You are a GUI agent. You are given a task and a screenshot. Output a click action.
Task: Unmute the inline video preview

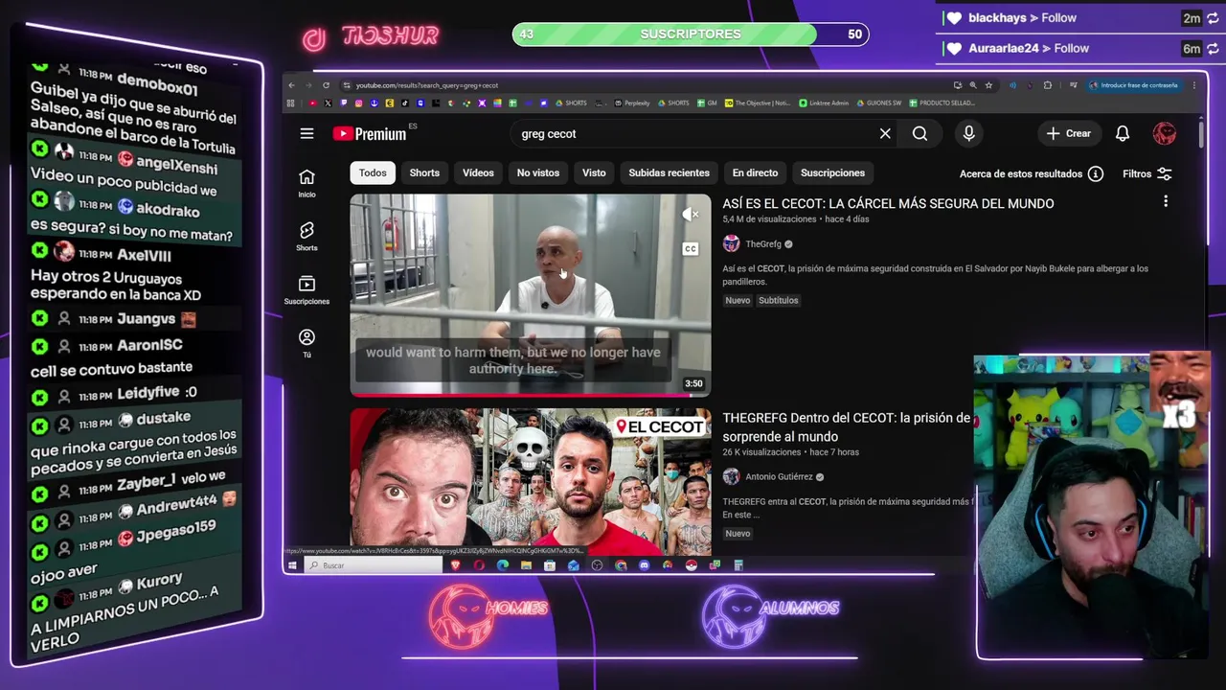690,215
